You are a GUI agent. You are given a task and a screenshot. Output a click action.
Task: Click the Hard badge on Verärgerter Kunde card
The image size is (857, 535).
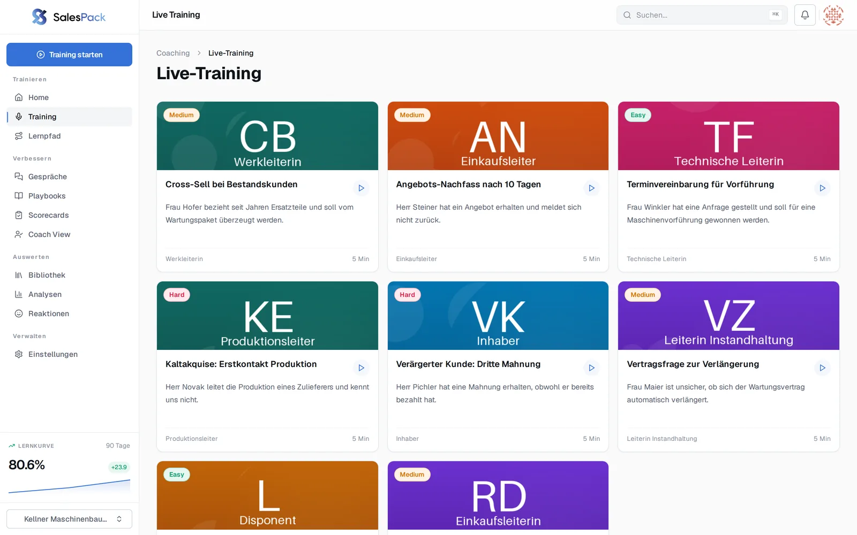point(407,295)
